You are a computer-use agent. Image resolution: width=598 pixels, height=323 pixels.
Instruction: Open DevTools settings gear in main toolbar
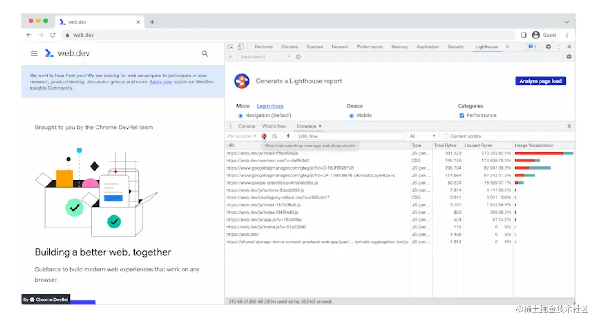point(548,47)
